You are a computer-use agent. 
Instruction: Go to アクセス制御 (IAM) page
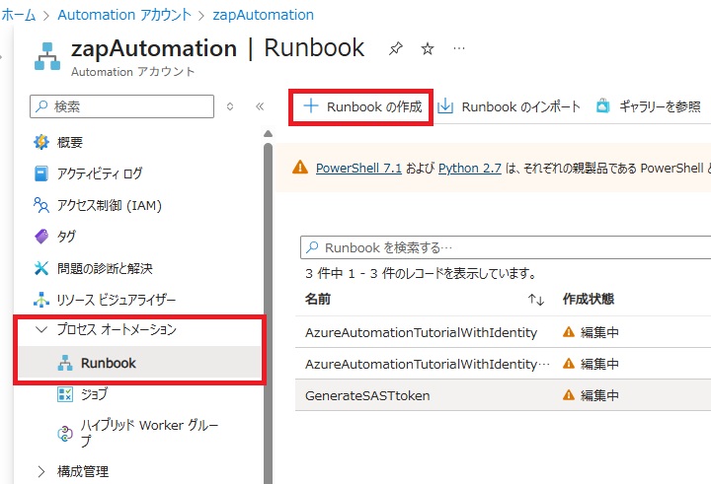pos(109,205)
